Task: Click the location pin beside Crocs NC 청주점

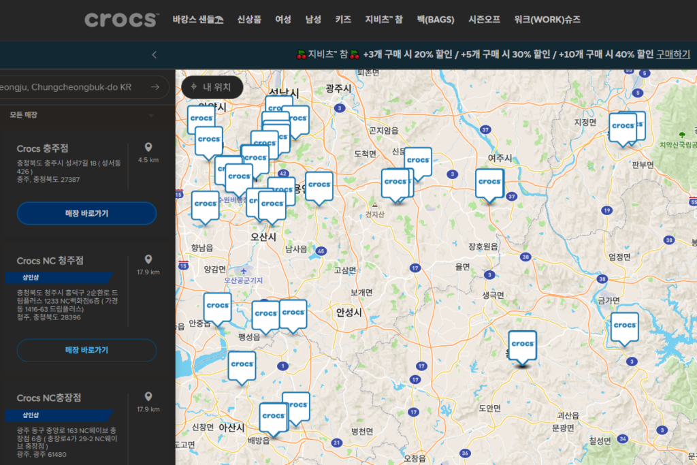Action: pos(148,260)
